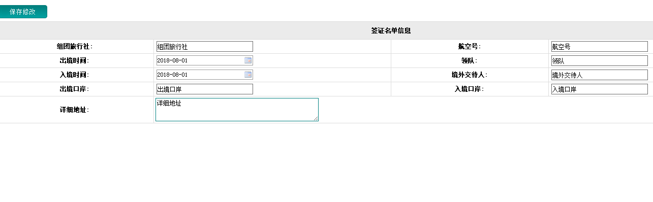Focus the 入境口岸 text input box
The height and width of the screenshot is (202, 653).
point(599,89)
